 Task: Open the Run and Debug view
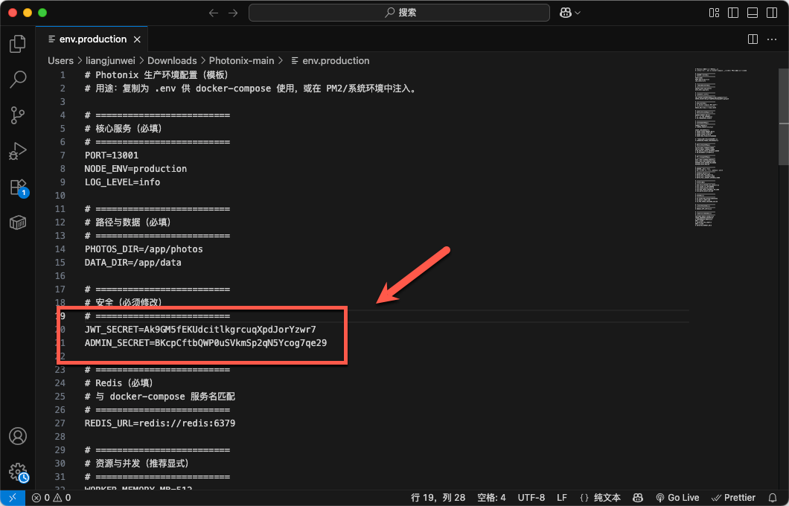click(18, 151)
